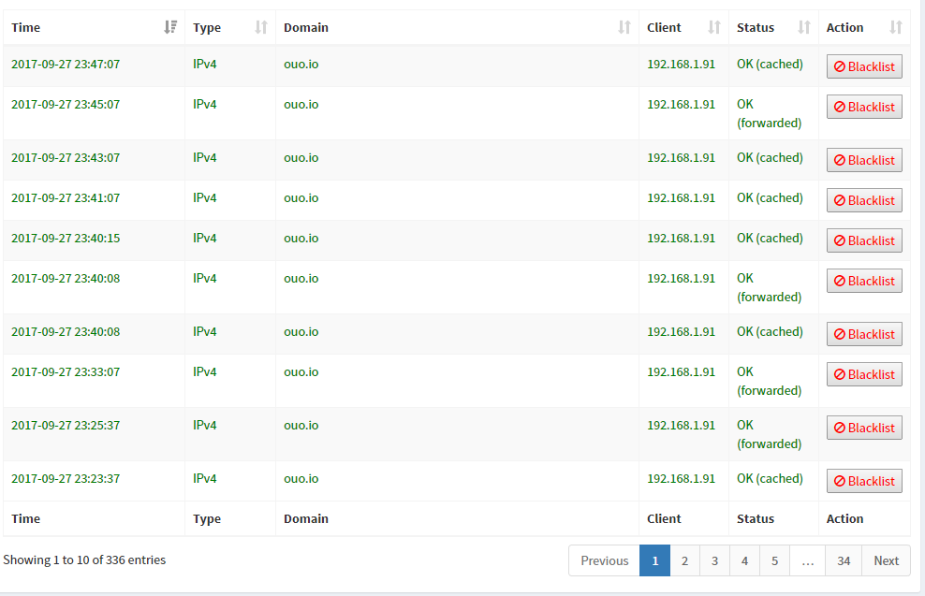925x596 pixels.
Task: Click OK (forwarded) status in 23:45:07 row
Action: 770,113
